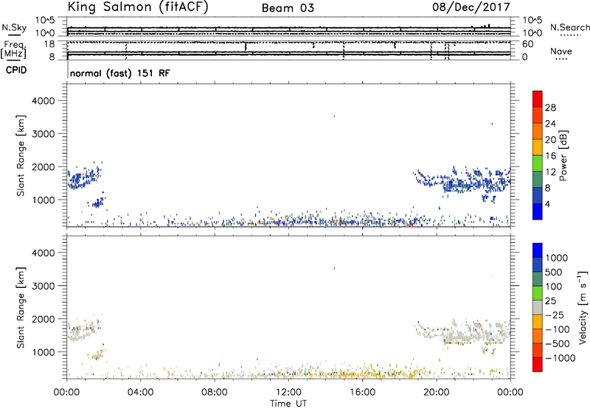Click the 'Power [dB]' color bar title

[563, 155]
